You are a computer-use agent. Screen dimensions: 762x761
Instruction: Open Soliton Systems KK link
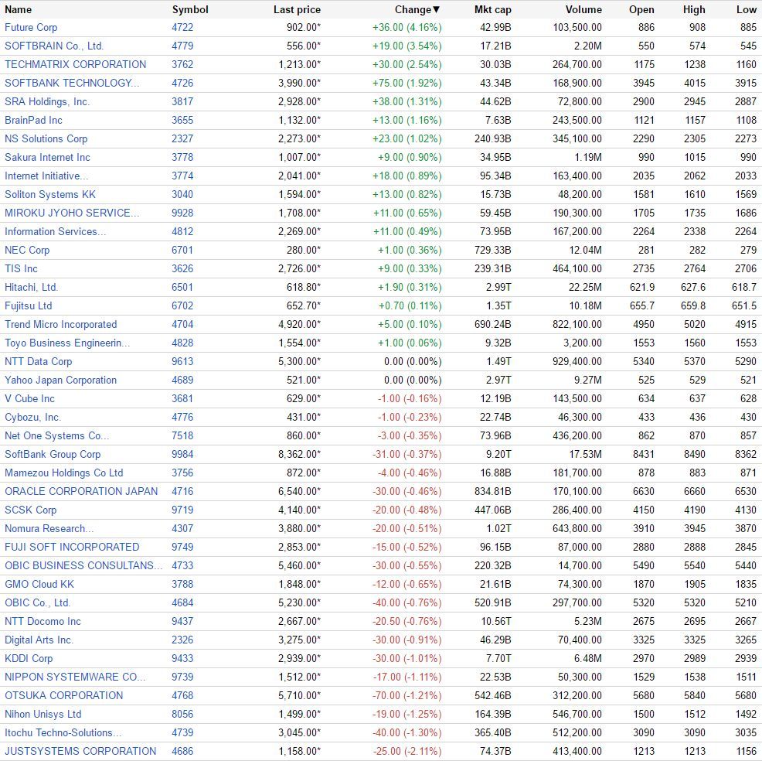[x=50, y=195]
